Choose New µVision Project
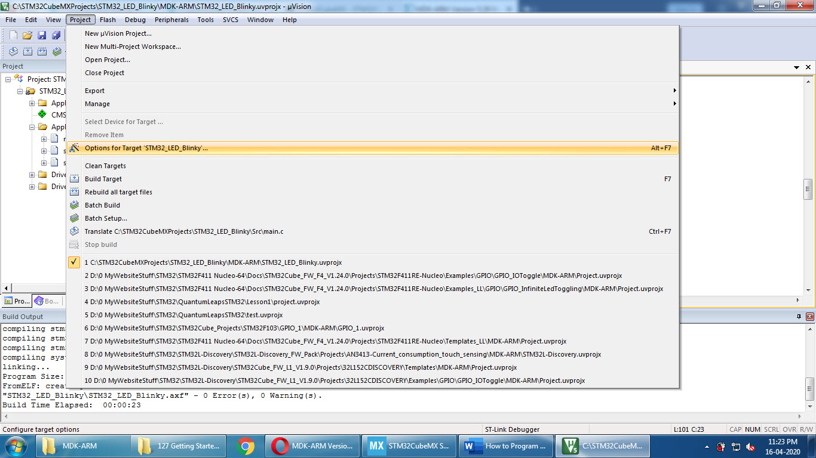Viewport: 816px width, 458px height. (372, 33)
